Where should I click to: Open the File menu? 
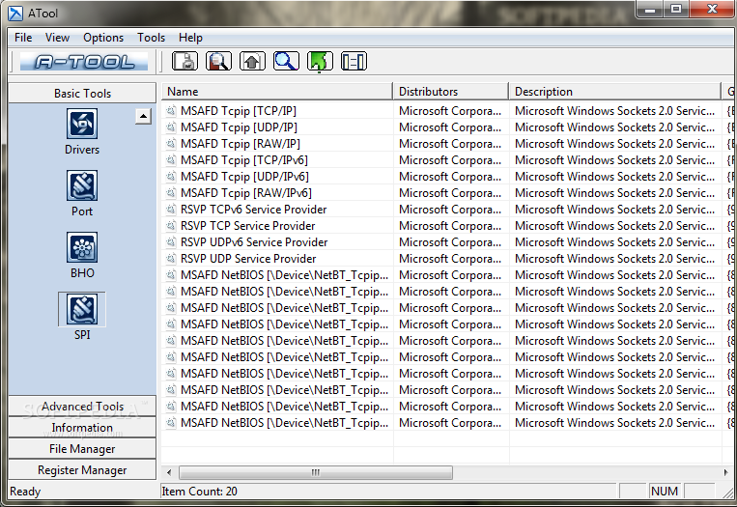(x=23, y=38)
